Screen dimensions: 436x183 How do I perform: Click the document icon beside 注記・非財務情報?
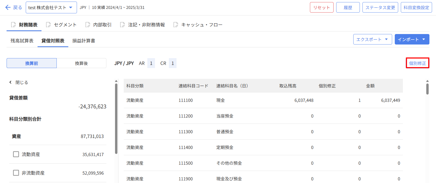click(x=122, y=25)
